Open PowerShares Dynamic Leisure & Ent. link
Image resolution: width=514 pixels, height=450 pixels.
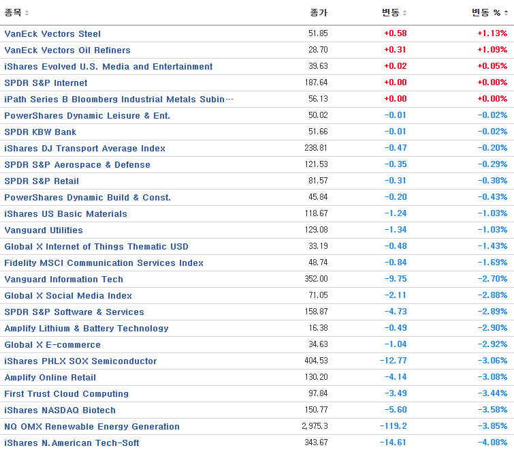point(87,116)
